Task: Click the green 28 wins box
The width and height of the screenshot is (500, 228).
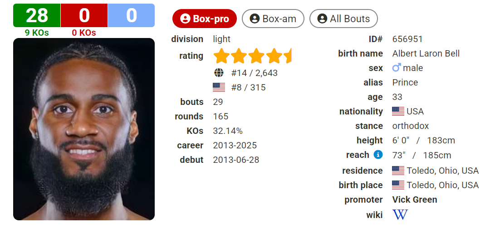Action: 37,15
